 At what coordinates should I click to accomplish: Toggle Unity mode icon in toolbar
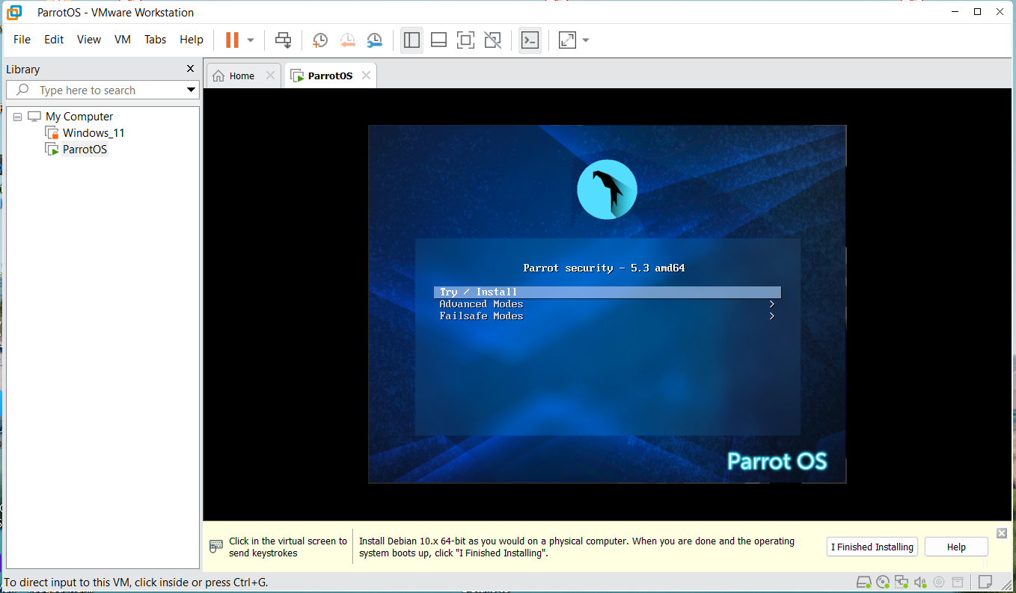(492, 40)
